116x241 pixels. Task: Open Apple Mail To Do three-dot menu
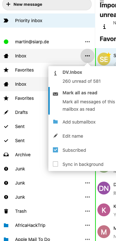(x=87, y=239)
